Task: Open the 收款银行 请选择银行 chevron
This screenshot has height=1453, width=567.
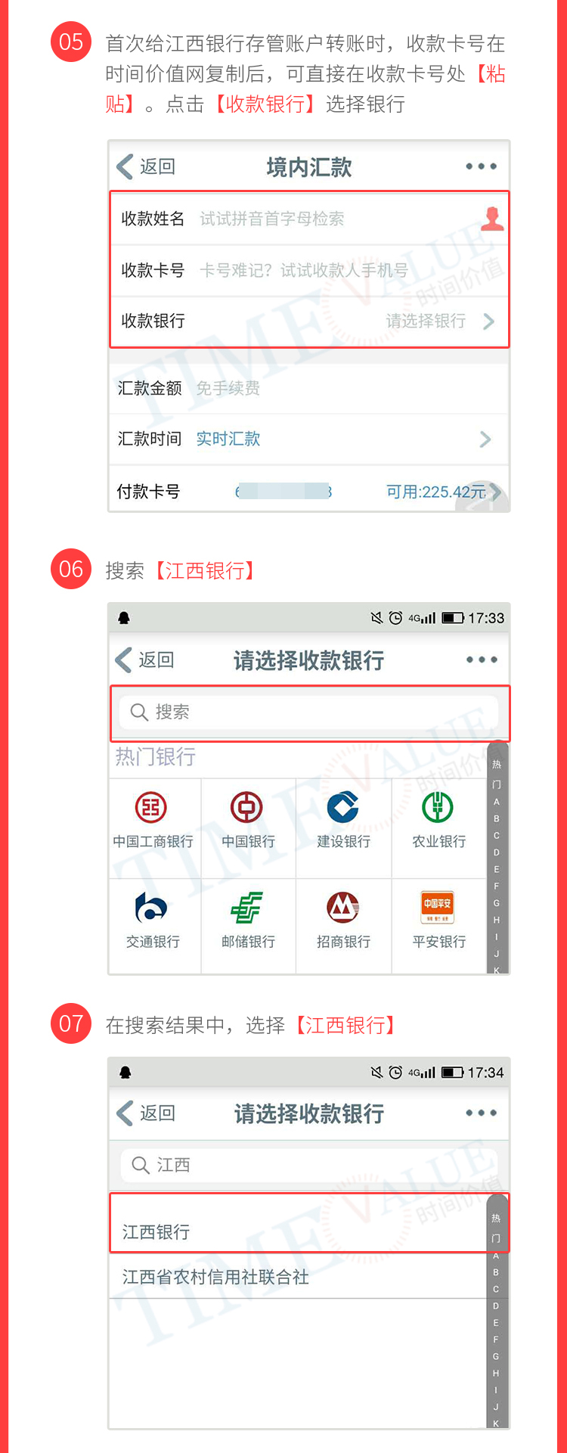Action: point(488,321)
